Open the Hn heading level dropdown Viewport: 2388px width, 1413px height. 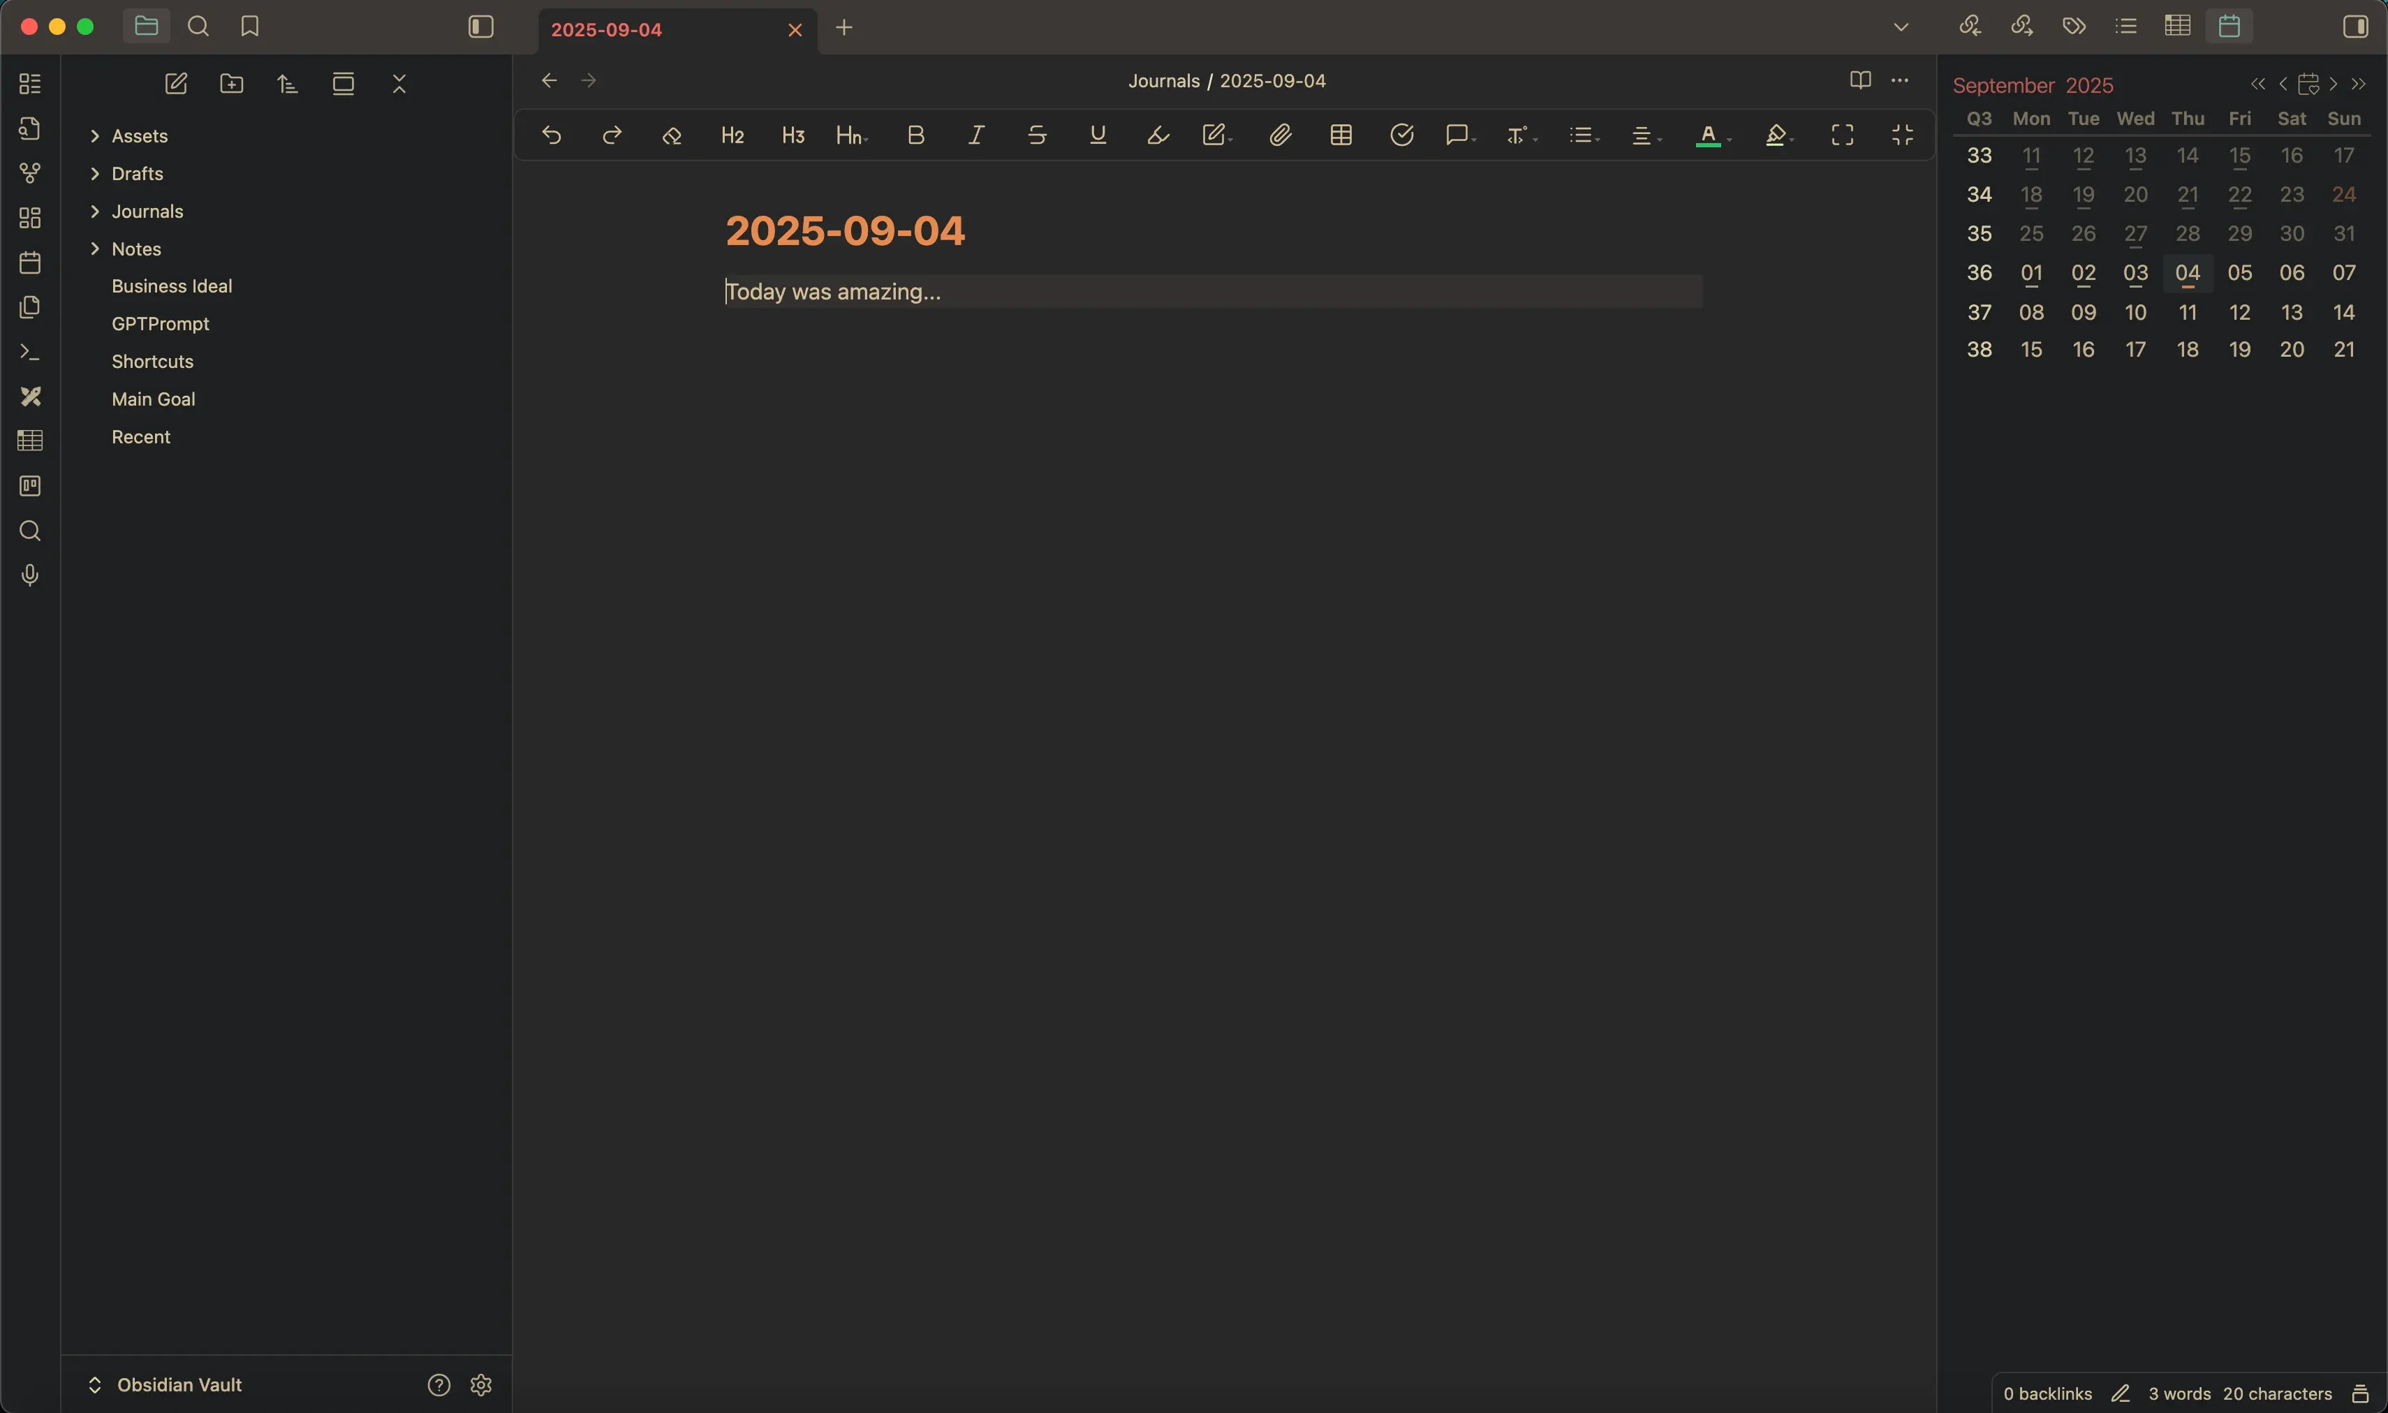851,135
